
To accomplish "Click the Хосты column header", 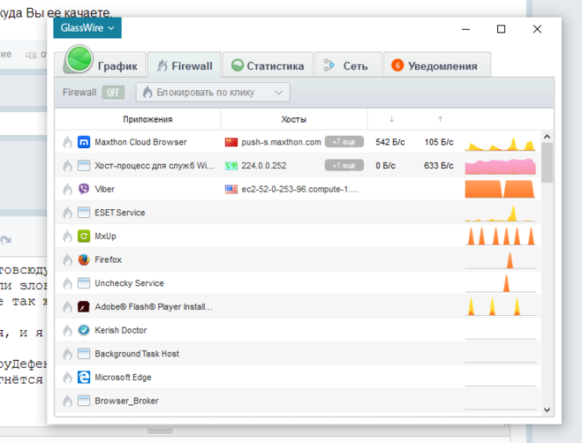I will [293, 119].
